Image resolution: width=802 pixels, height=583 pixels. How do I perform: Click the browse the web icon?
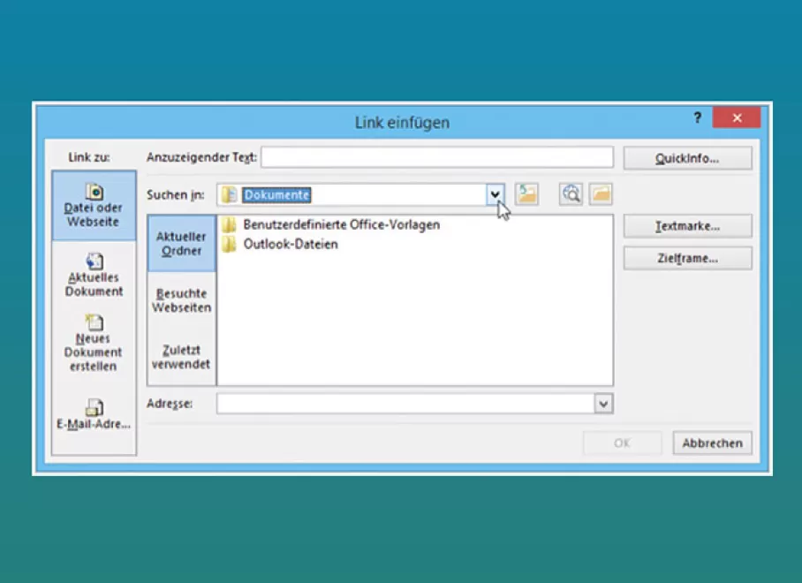[571, 194]
